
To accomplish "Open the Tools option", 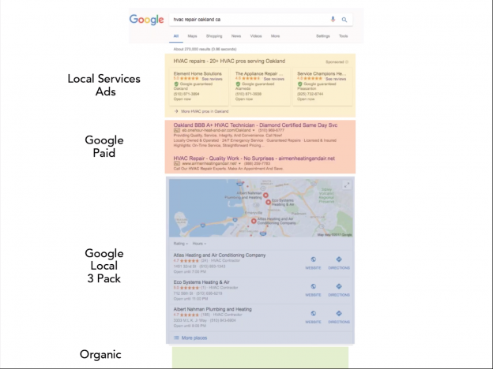I will (344, 36).
